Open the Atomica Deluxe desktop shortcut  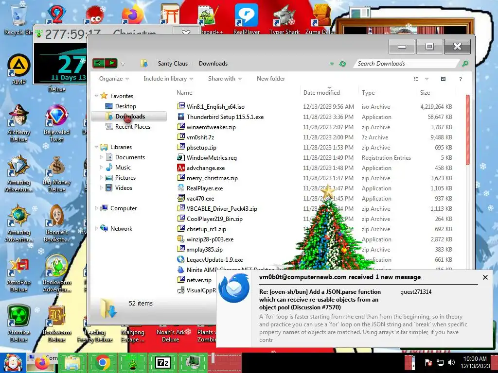click(x=19, y=323)
